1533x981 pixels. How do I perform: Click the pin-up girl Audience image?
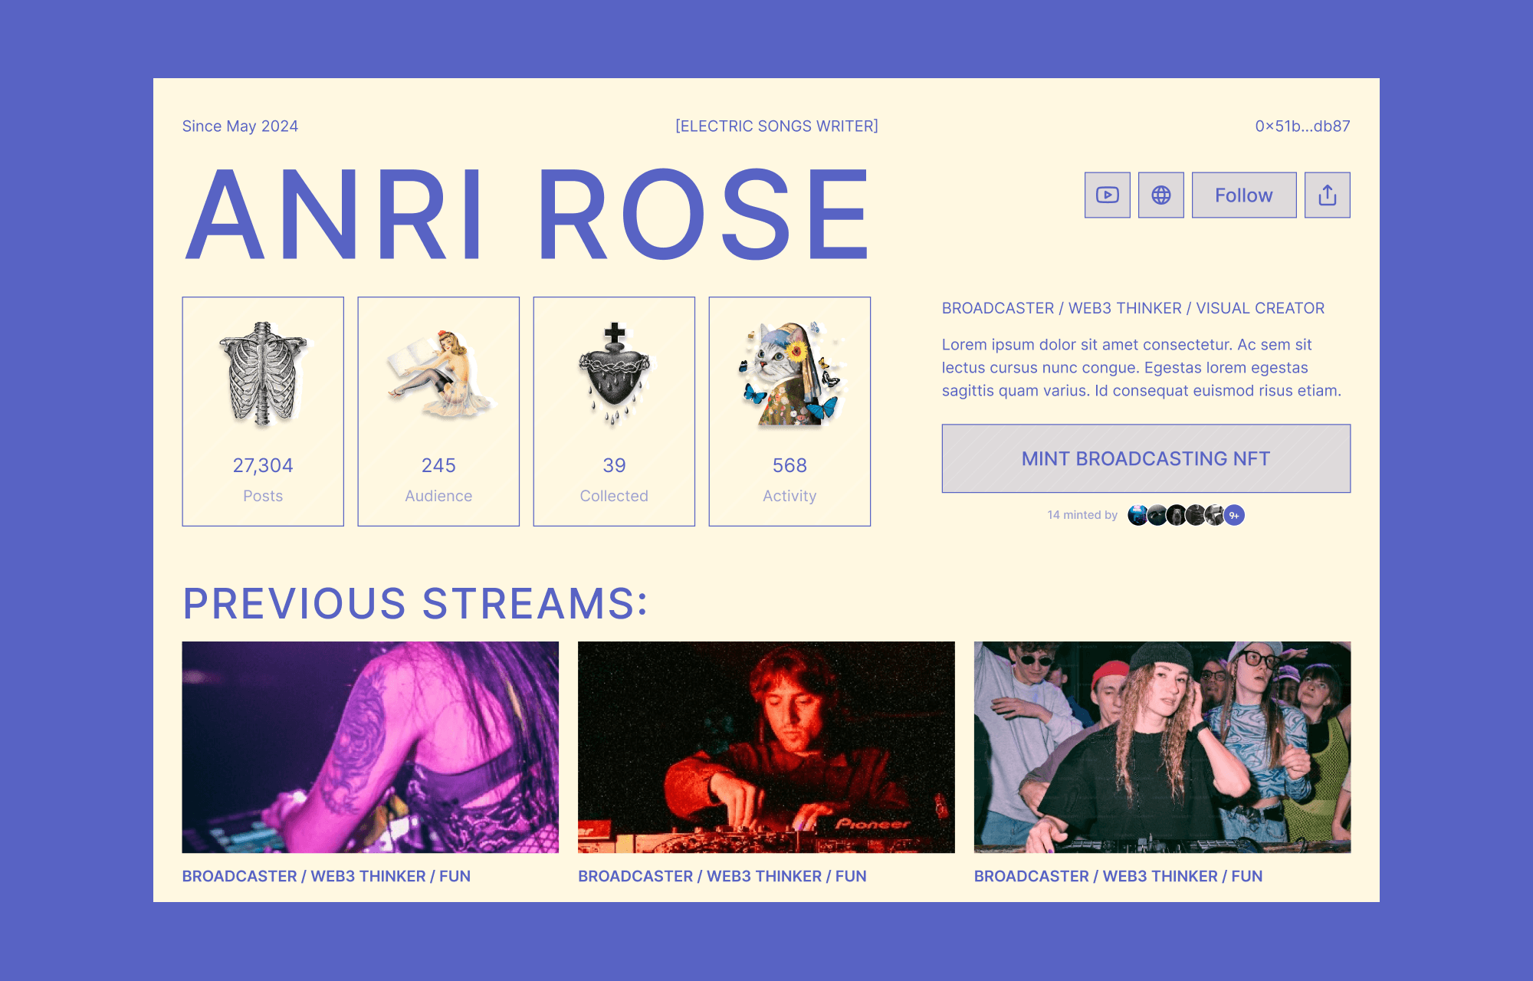(438, 373)
